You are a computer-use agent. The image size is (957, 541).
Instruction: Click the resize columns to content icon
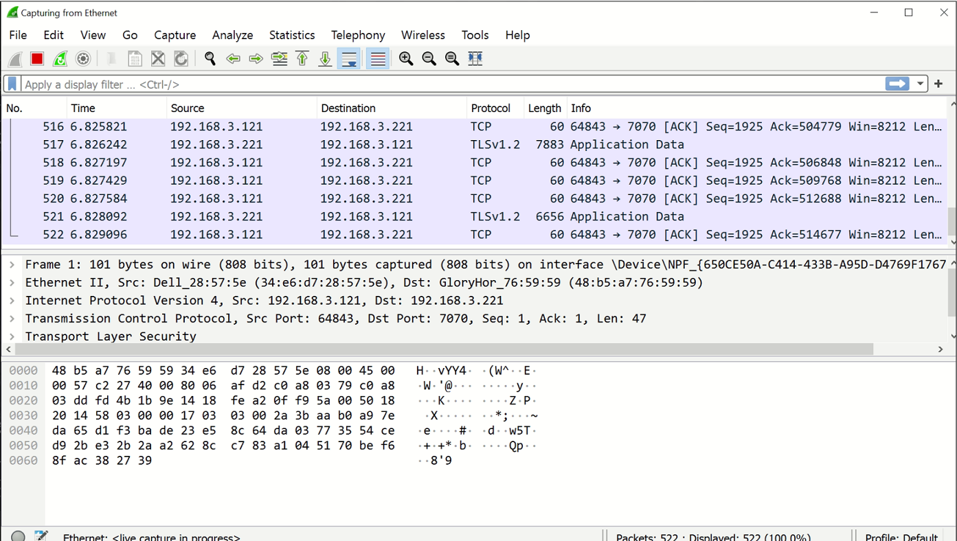(x=475, y=59)
